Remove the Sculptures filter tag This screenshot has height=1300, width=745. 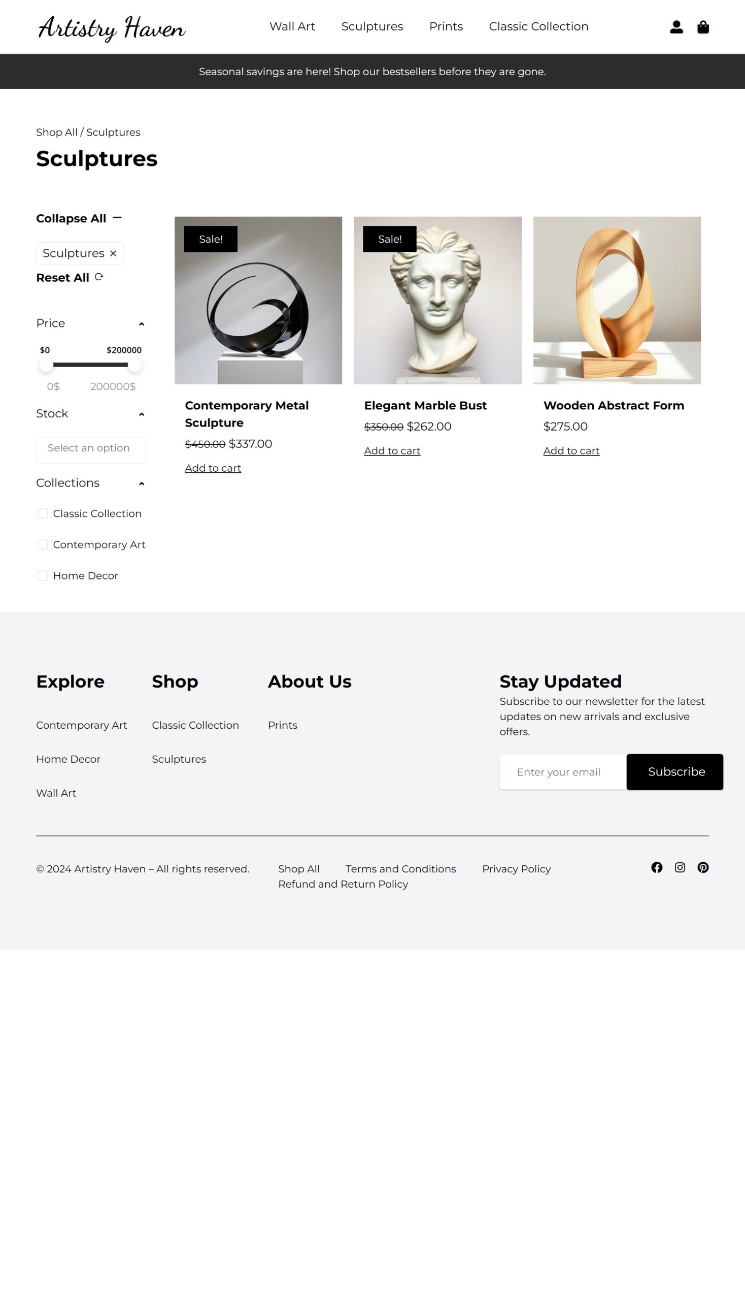[x=113, y=253]
